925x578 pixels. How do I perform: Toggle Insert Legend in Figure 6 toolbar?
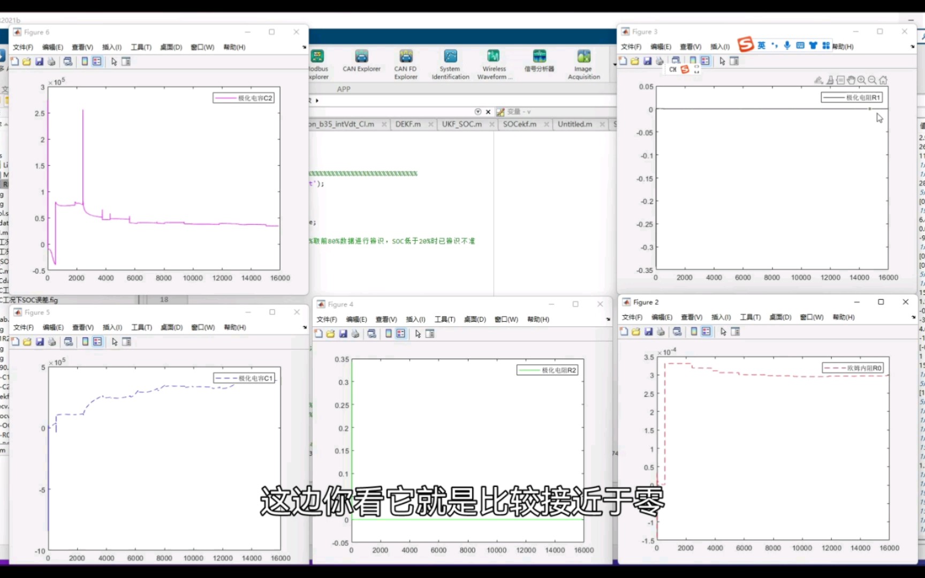click(x=97, y=62)
